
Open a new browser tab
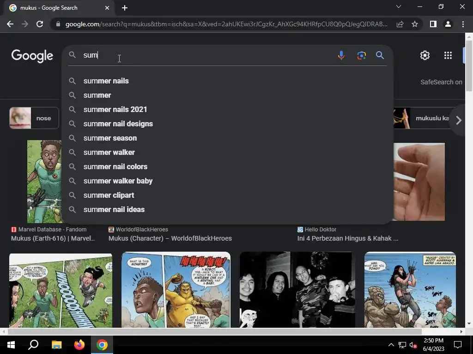(125, 8)
